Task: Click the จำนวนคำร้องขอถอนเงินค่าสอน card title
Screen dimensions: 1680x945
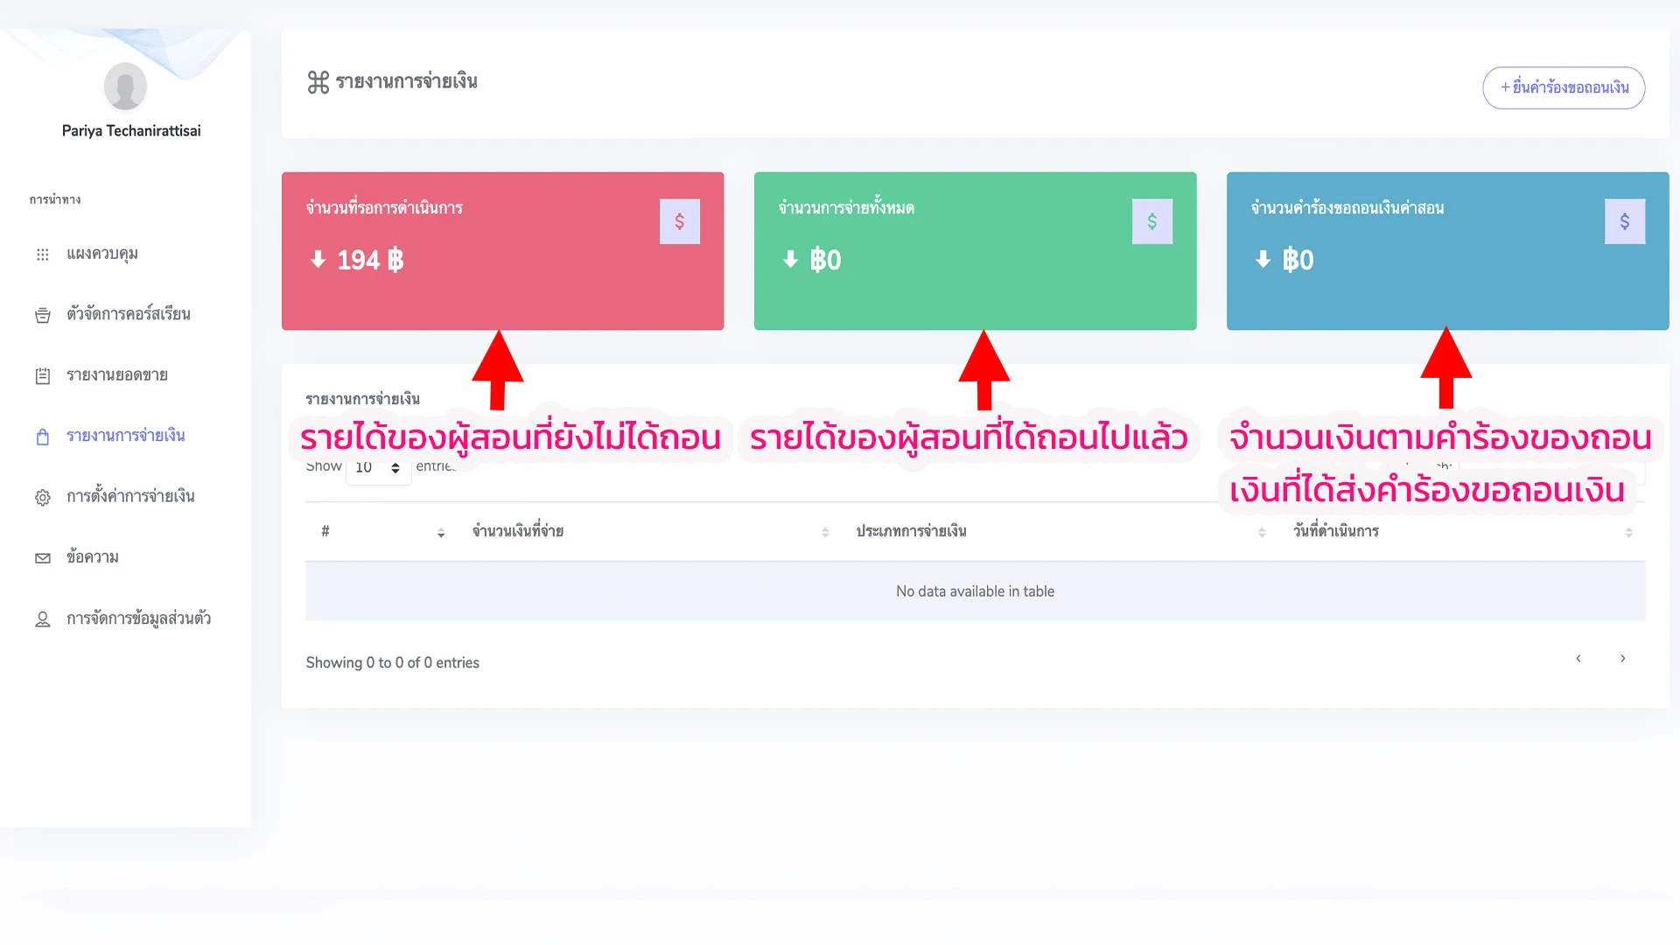Action: (x=1347, y=208)
